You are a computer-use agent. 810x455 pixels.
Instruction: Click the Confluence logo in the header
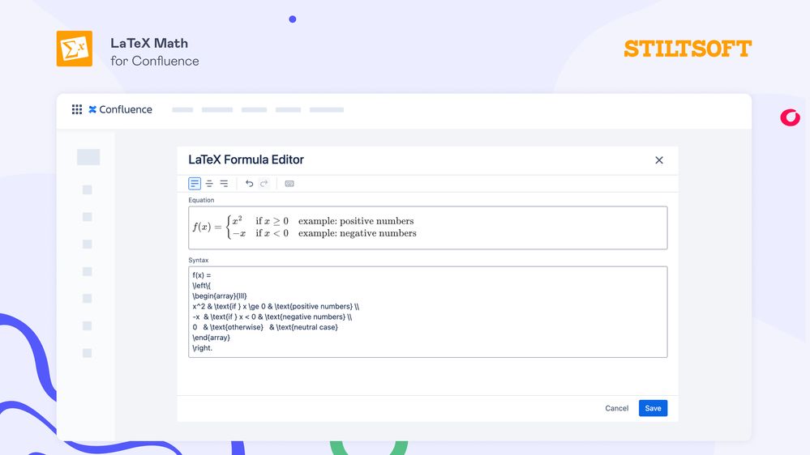[120, 109]
